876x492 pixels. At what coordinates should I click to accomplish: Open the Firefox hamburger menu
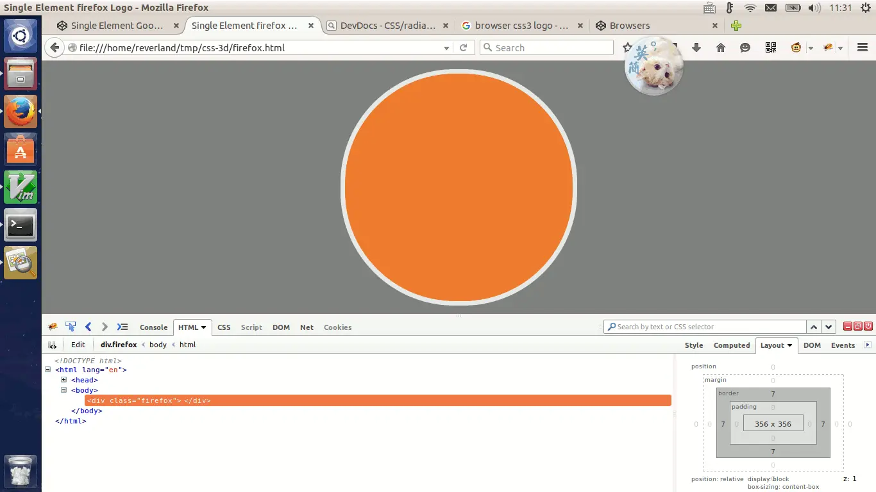tap(863, 47)
